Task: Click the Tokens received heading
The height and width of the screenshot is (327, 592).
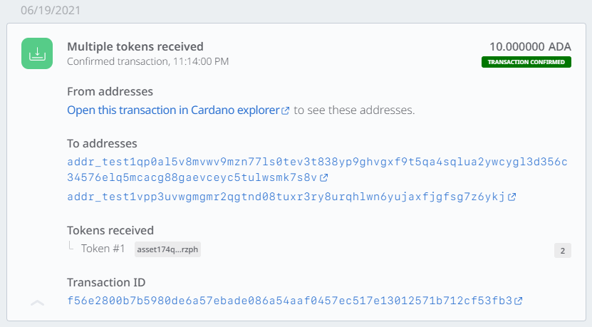Action: coord(110,230)
